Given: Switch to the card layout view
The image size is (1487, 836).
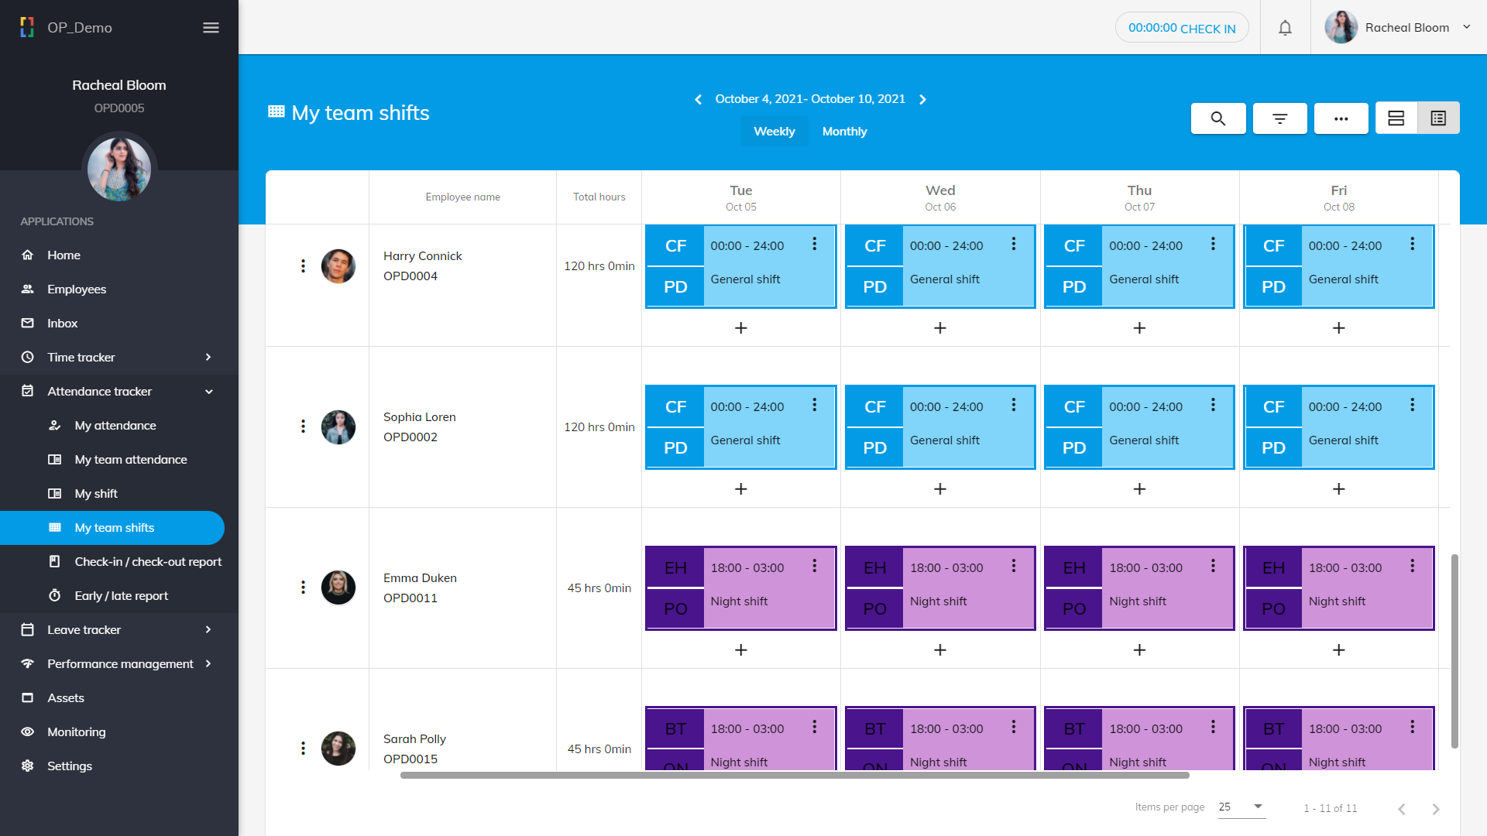Looking at the screenshot, I should click(1396, 118).
